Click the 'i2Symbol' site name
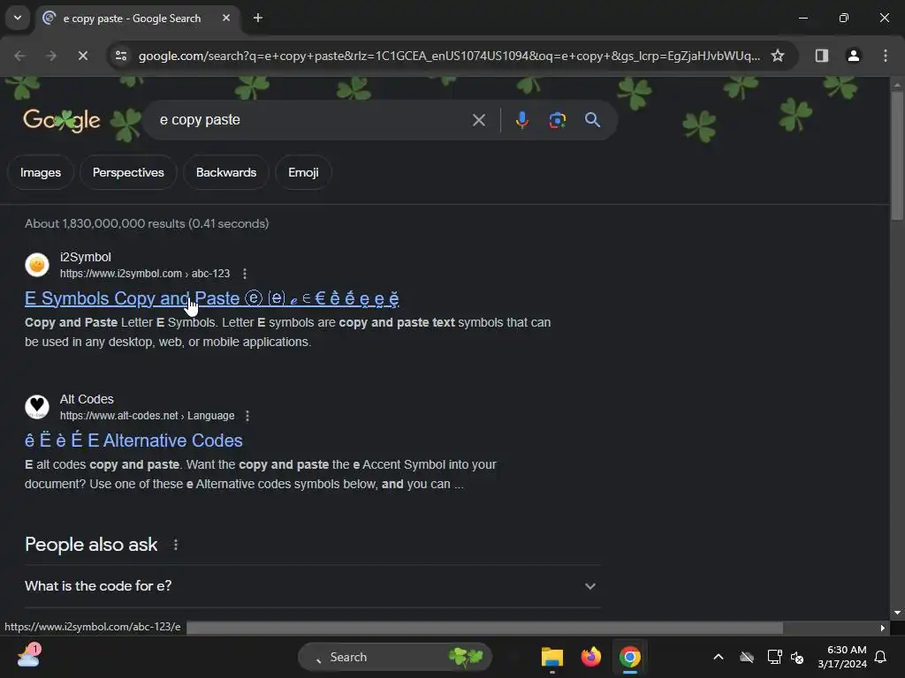The width and height of the screenshot is (905, 678). 86,257
